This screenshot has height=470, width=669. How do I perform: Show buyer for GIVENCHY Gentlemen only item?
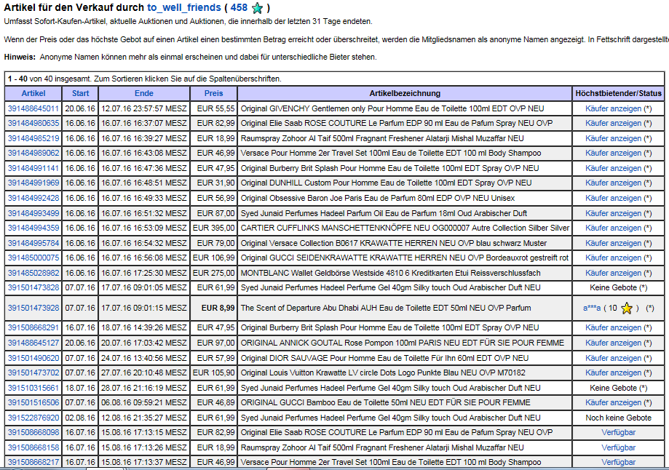pos(613,108)
